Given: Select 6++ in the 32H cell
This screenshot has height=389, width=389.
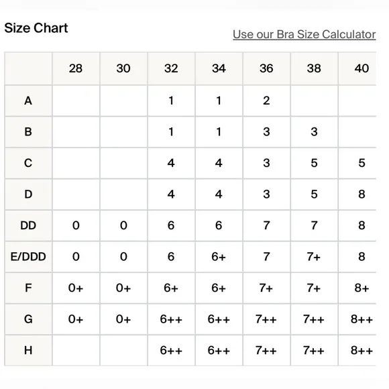Looking at the screenshot, I should point(171,350).
